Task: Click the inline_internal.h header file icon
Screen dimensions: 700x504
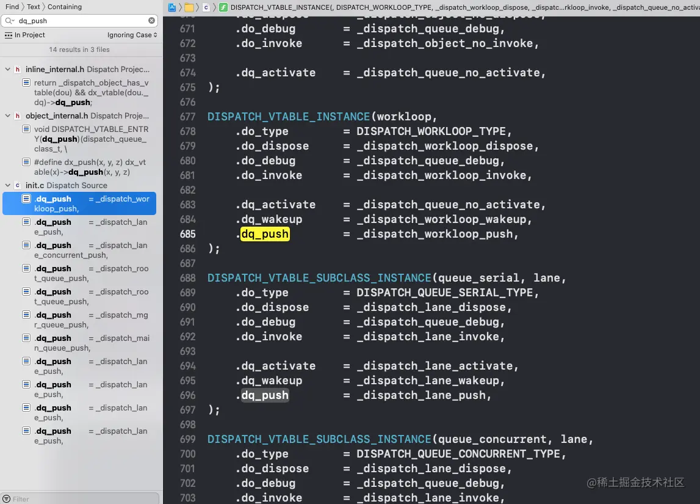Action: coord(18,69)
